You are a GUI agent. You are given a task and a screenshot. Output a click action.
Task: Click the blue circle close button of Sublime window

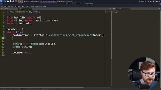tap(160, 4)
